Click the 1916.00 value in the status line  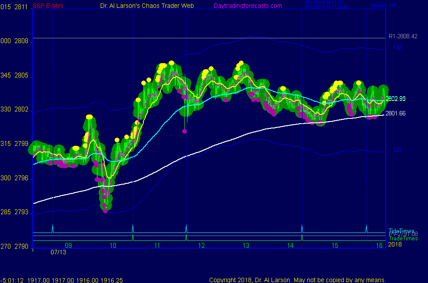(x=87, y=280)
